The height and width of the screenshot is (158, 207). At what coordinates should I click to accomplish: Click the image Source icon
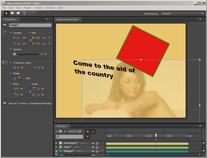(x=5, y=103)
